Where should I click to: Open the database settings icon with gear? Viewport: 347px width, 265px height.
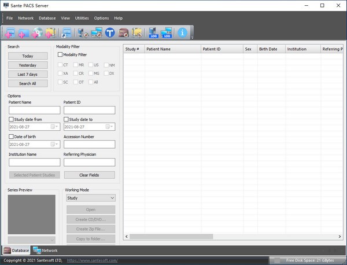(x=123, y=32)
